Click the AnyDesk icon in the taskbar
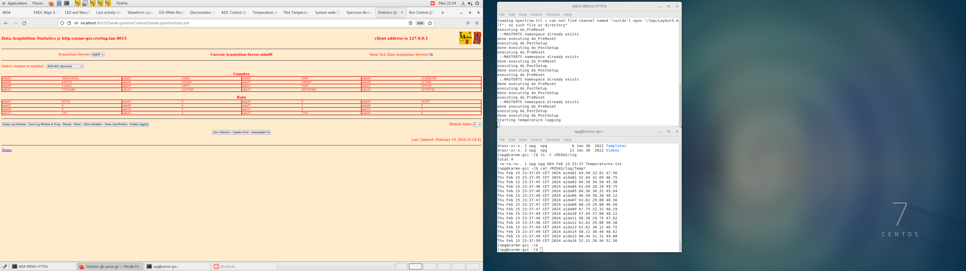The height and width of the screenshot is (271, 966). (217, 266)
